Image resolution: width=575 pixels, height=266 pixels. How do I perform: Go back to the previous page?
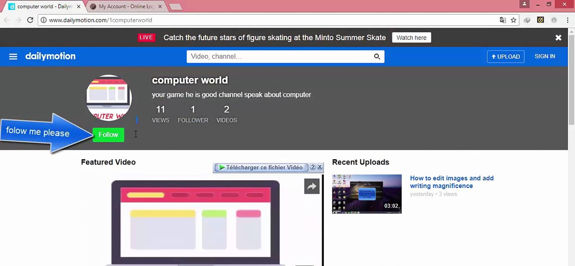[6, 20]
